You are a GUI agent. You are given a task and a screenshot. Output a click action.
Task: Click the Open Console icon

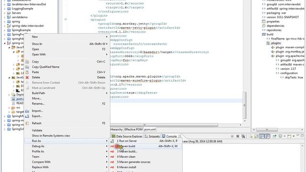click(x=289, y=136)
